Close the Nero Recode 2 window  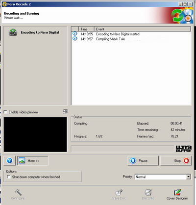[190, 4]
